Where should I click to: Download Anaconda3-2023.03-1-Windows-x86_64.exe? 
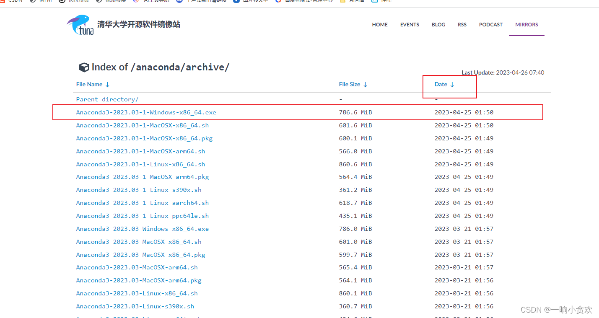coord(146,112)
